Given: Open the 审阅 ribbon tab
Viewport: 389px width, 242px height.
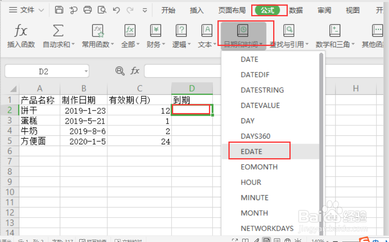Looking at the screenshot, I should [x=324, y=11].
